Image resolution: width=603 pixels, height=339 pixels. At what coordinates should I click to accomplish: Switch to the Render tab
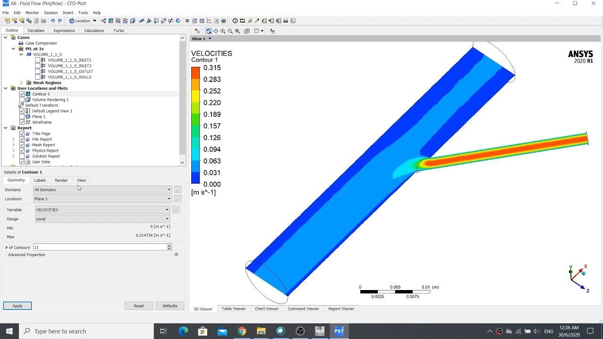pos(61,180)
